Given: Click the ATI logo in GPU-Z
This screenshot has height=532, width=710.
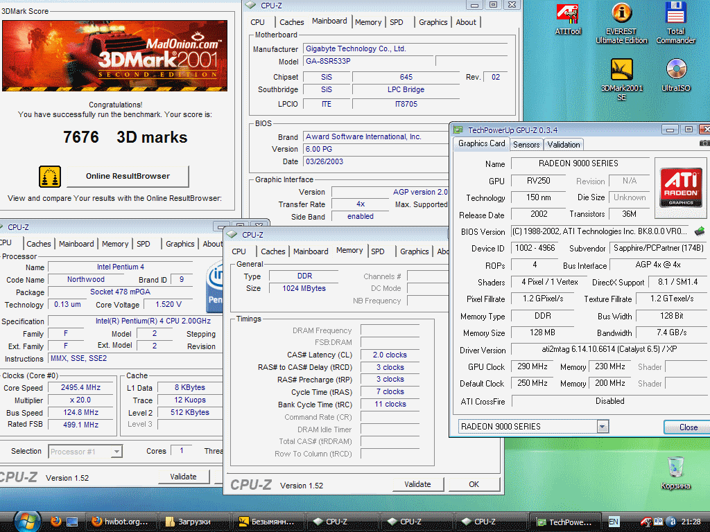Looking at the screenshot, I should pyautogui.click(x=681, y=187).
